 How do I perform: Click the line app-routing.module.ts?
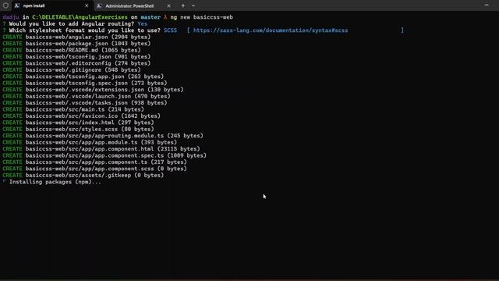pyautogui.click(x=103, y=136)
